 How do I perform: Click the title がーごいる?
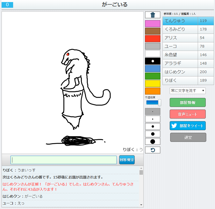115,5
